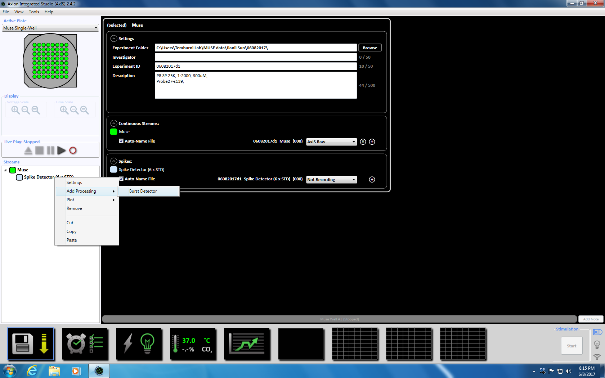This screenshot has width=605, height=378.
Task: Uncheck Auto-Name File under Continuous Streams
Action: pyautogui.click(x=121, y=141)
